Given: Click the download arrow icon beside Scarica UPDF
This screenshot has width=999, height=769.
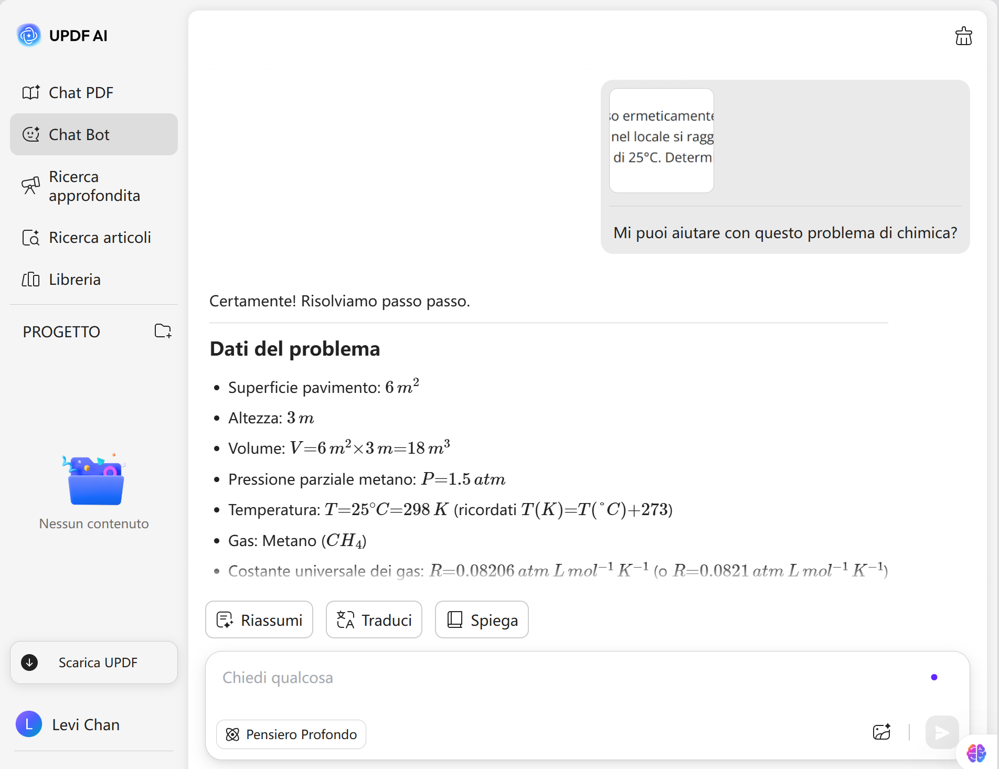Looking at the screenshot, I should point(29,663).
